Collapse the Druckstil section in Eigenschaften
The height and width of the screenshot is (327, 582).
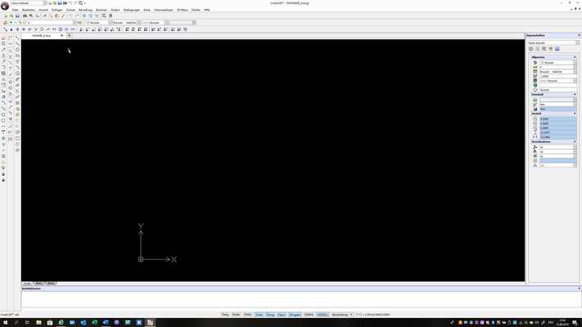pyautogui.click(x=575, y=95)
